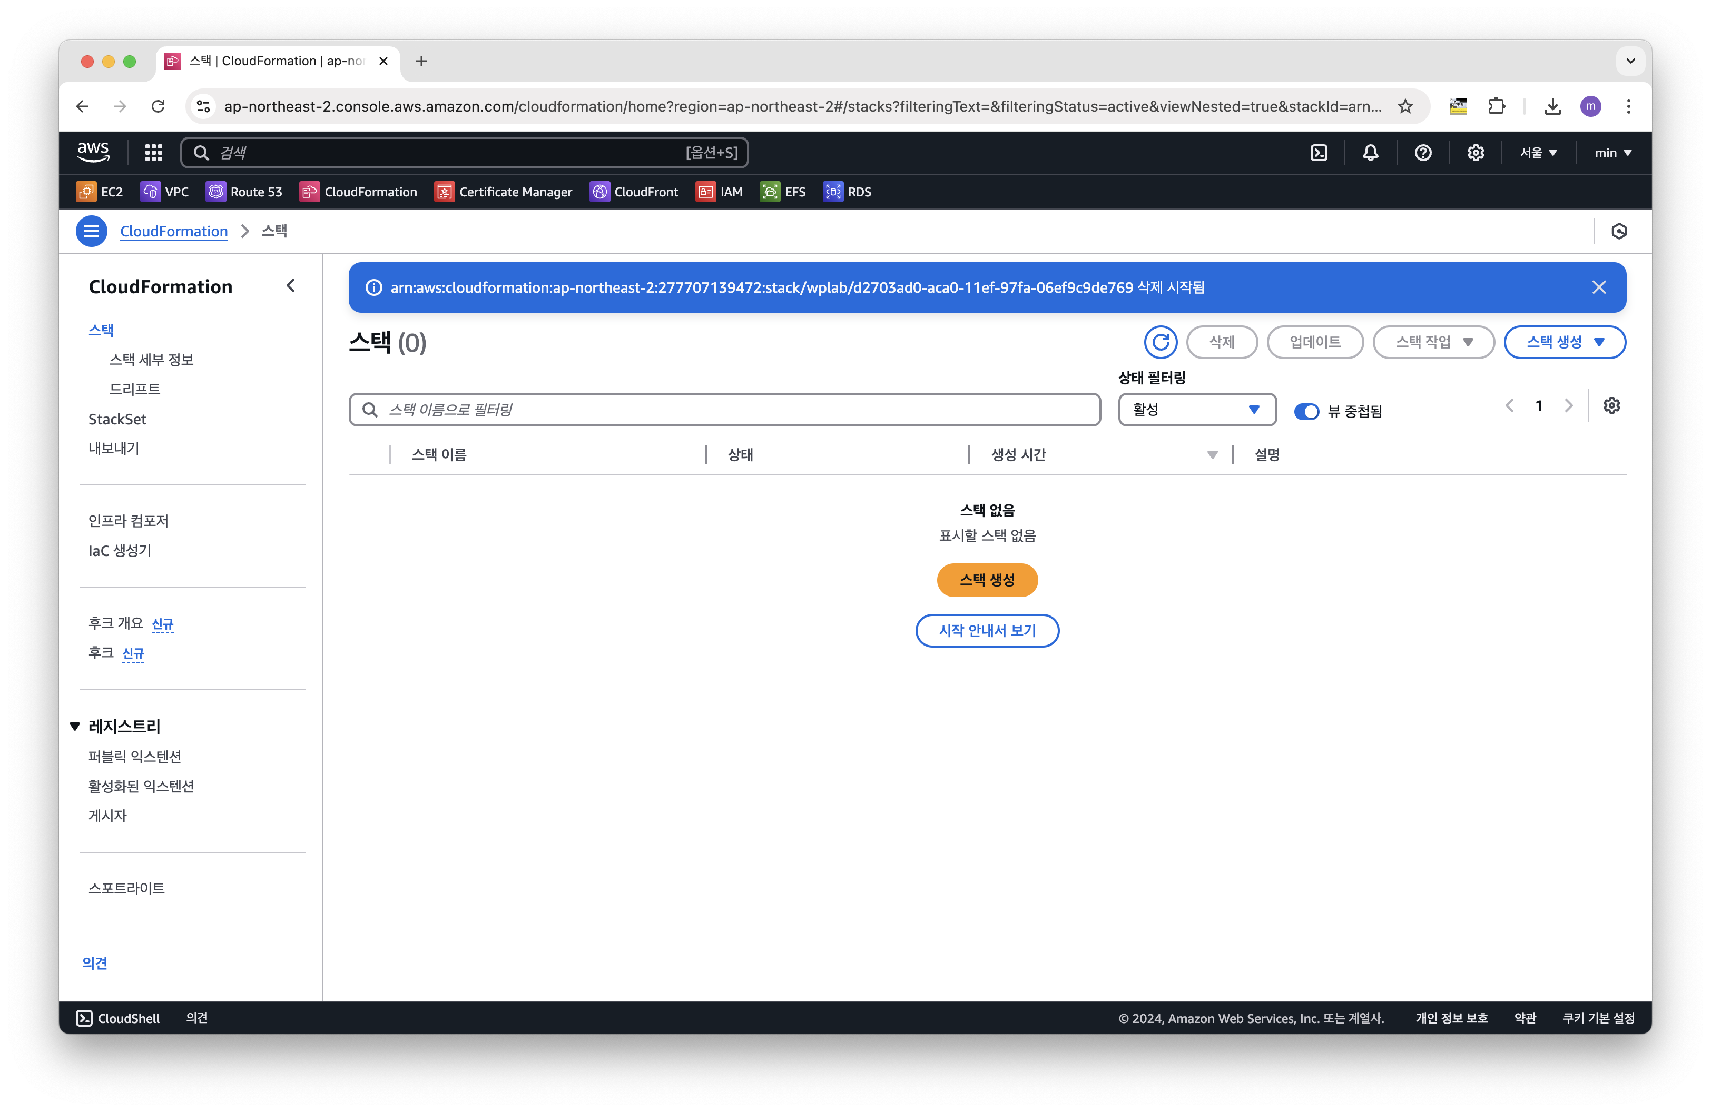
Task: Expand the 스택 생성 dropdown button
Action: click(1565, 342)
